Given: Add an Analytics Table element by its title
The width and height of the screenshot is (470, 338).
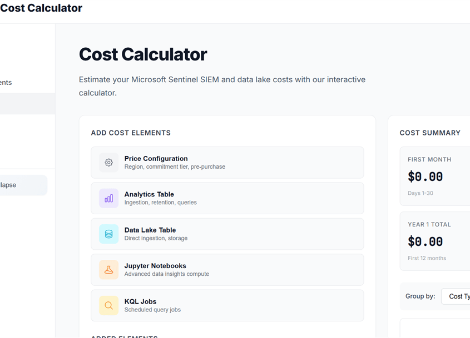Looking at the screenshot, I should pyautogui.click(x=149, y=194).
